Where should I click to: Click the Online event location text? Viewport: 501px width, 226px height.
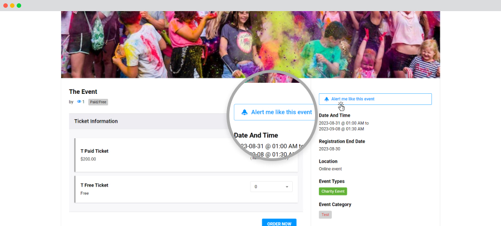click(330, 169)
